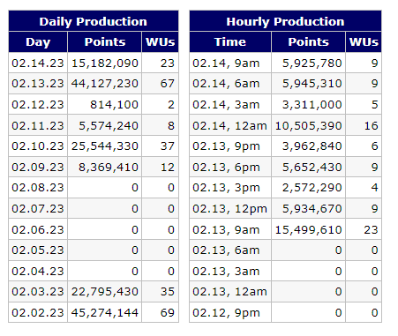Click the Hourly Production table title
The height and width of the screenshot is (336, 398).
(285, 21)
